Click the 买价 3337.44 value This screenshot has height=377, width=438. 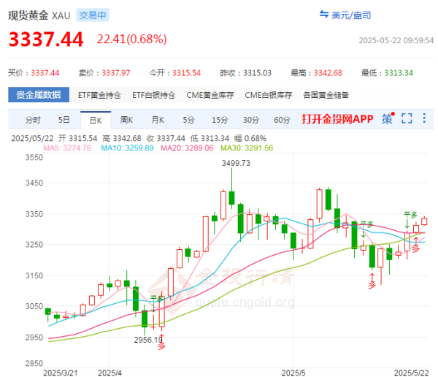pos(45,73)
